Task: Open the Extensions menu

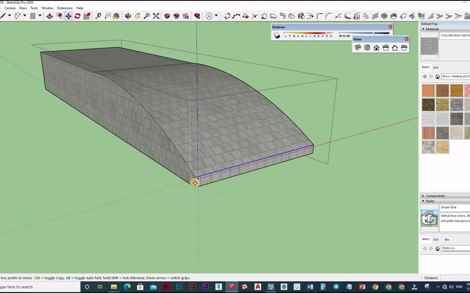Action: 65,8
